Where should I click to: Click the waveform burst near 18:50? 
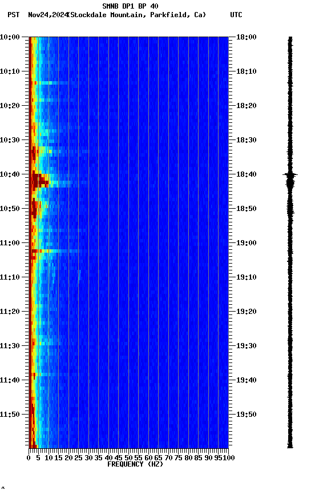tap(290, 208)
